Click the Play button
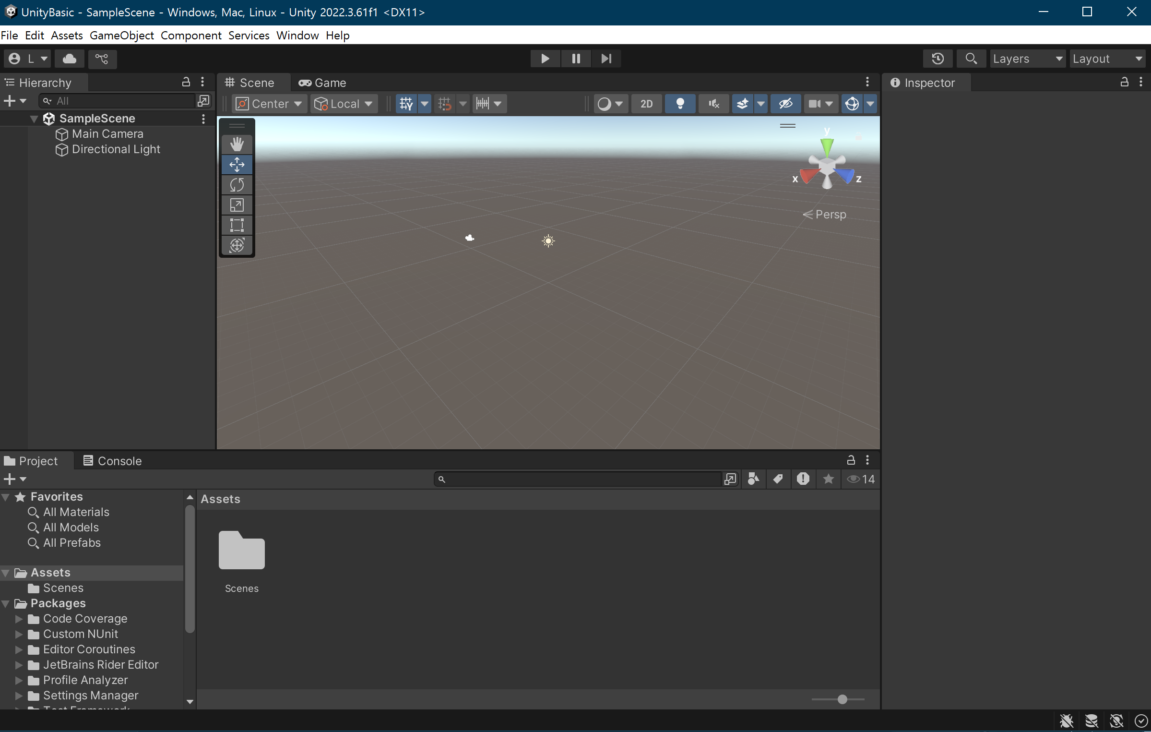This screenshot has width=1151, height=732. [x=545, y=59]
